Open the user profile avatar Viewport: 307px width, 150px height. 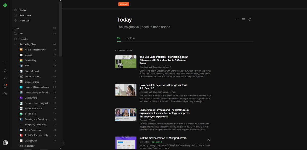5,143
